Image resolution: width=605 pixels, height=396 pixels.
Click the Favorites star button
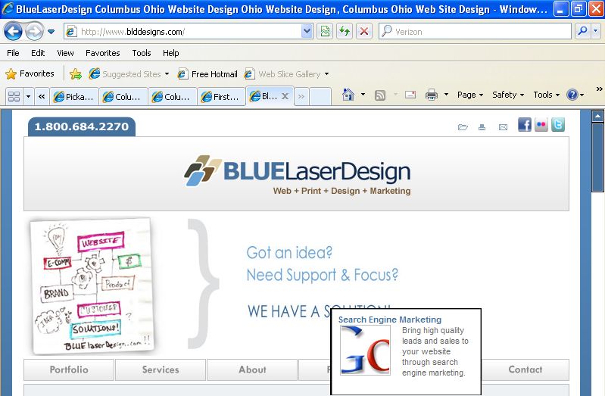tap(30, 73)
